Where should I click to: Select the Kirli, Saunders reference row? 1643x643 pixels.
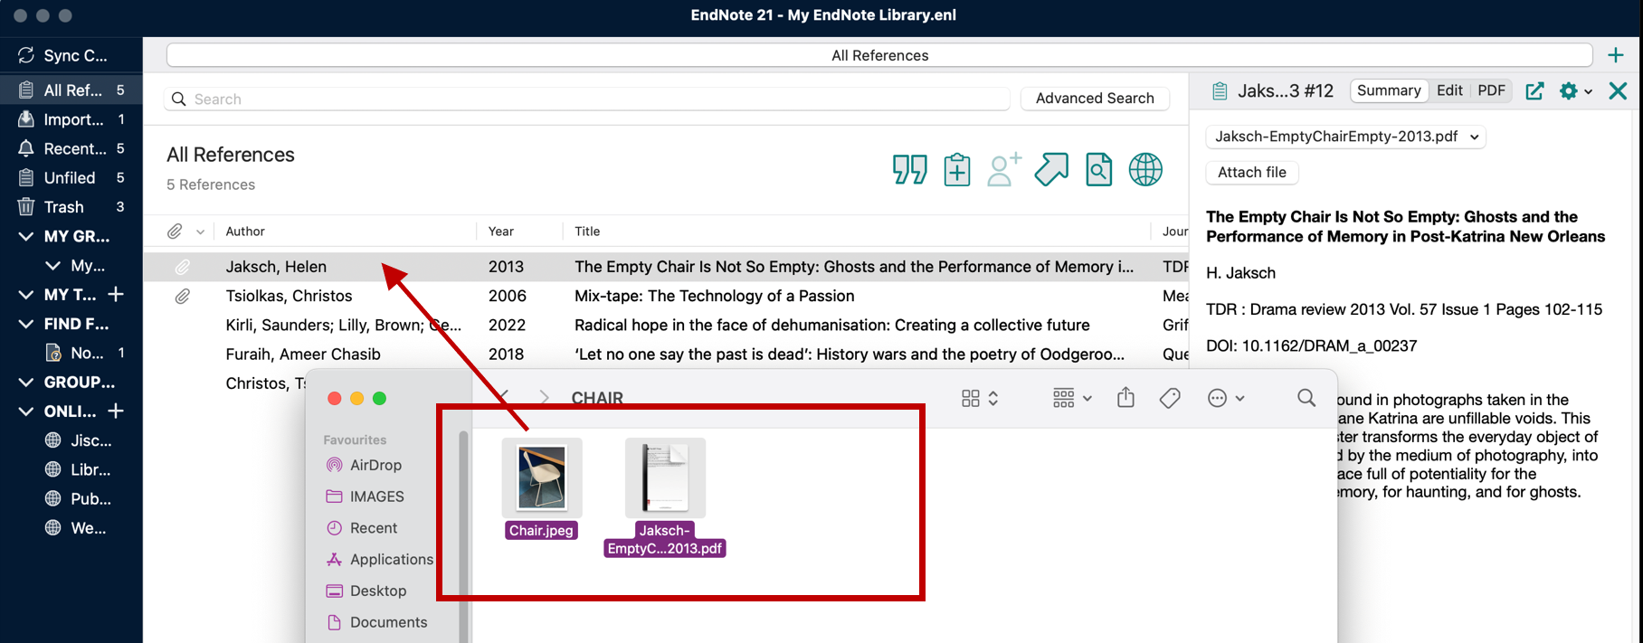tap(665, 325)
